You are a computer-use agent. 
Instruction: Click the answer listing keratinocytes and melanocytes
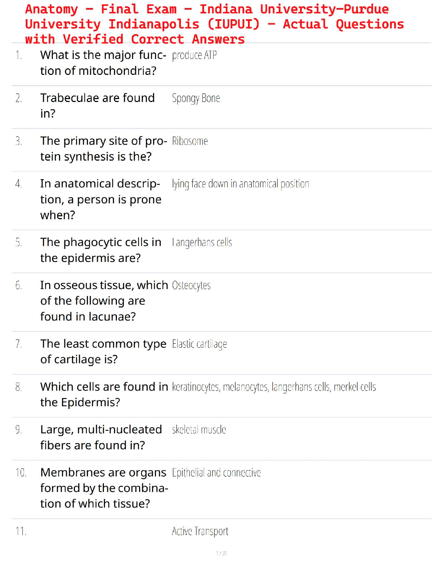point(274,387)
